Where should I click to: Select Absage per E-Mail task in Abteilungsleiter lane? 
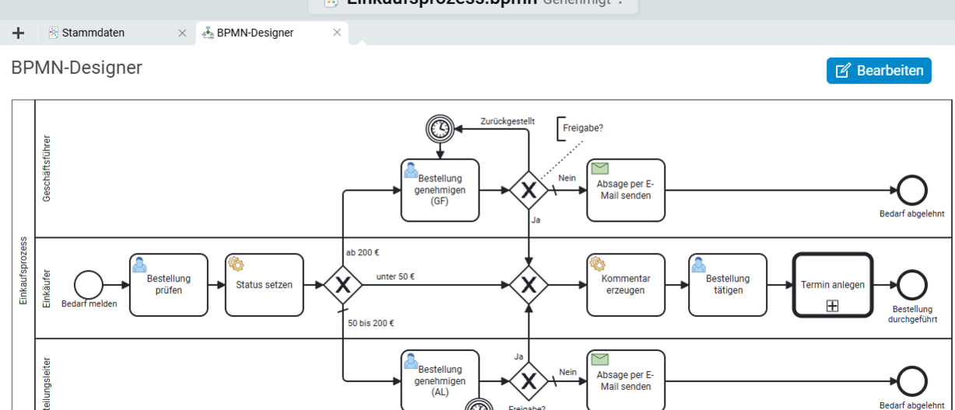(x=626, y=380)
